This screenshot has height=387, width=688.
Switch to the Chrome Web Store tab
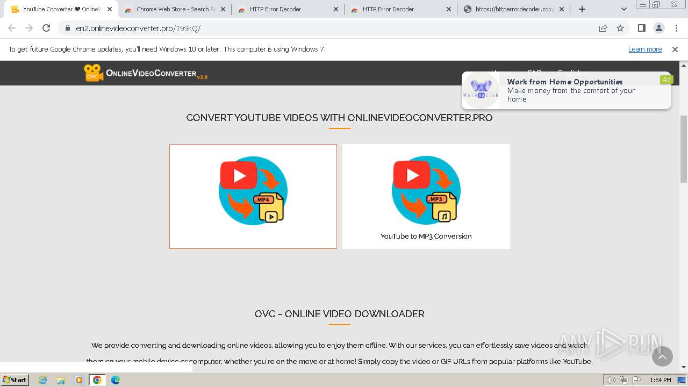175,9
